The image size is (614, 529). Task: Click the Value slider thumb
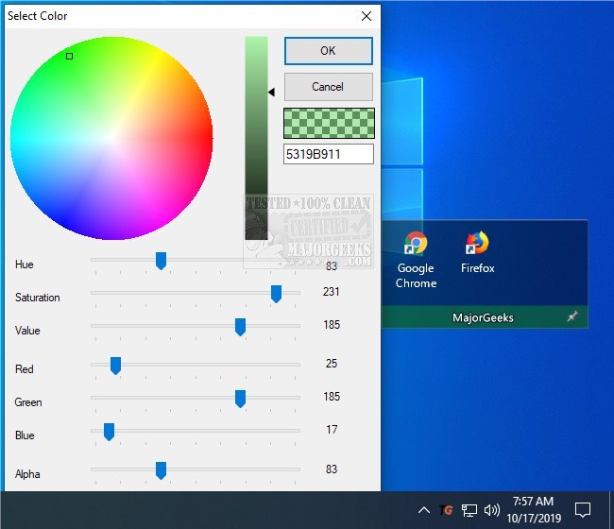click(x=240, y=327)
